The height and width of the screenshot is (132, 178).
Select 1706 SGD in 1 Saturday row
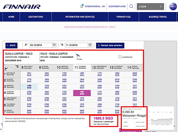64,74
